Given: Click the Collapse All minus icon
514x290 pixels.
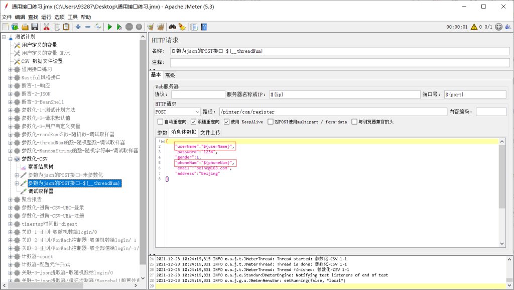Looking at the screenshot, I should click(88, 27).
